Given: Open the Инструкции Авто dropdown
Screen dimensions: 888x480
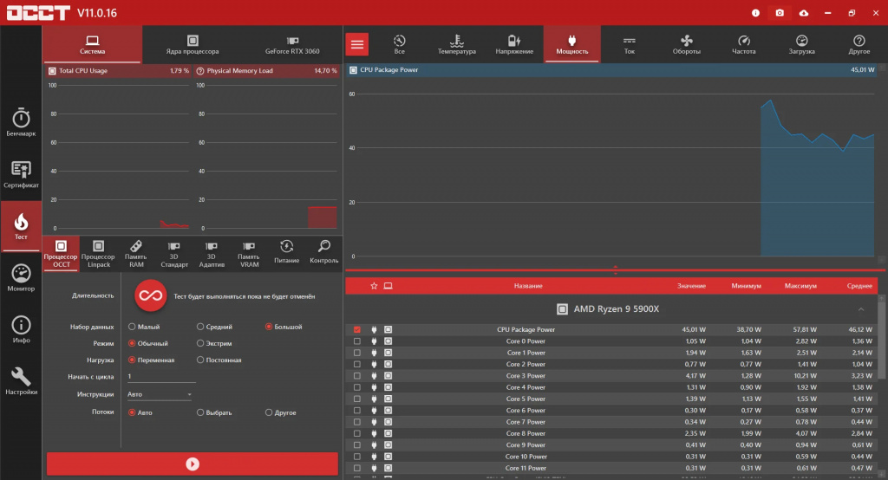Looking at the screenshot, I should pos(160,394).
